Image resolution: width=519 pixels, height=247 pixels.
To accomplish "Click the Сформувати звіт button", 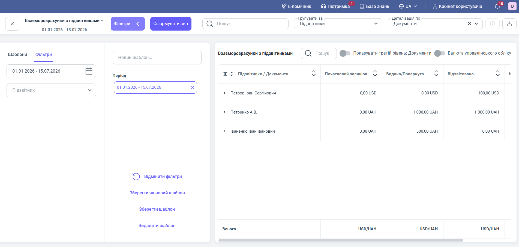I will coord(171,24).
